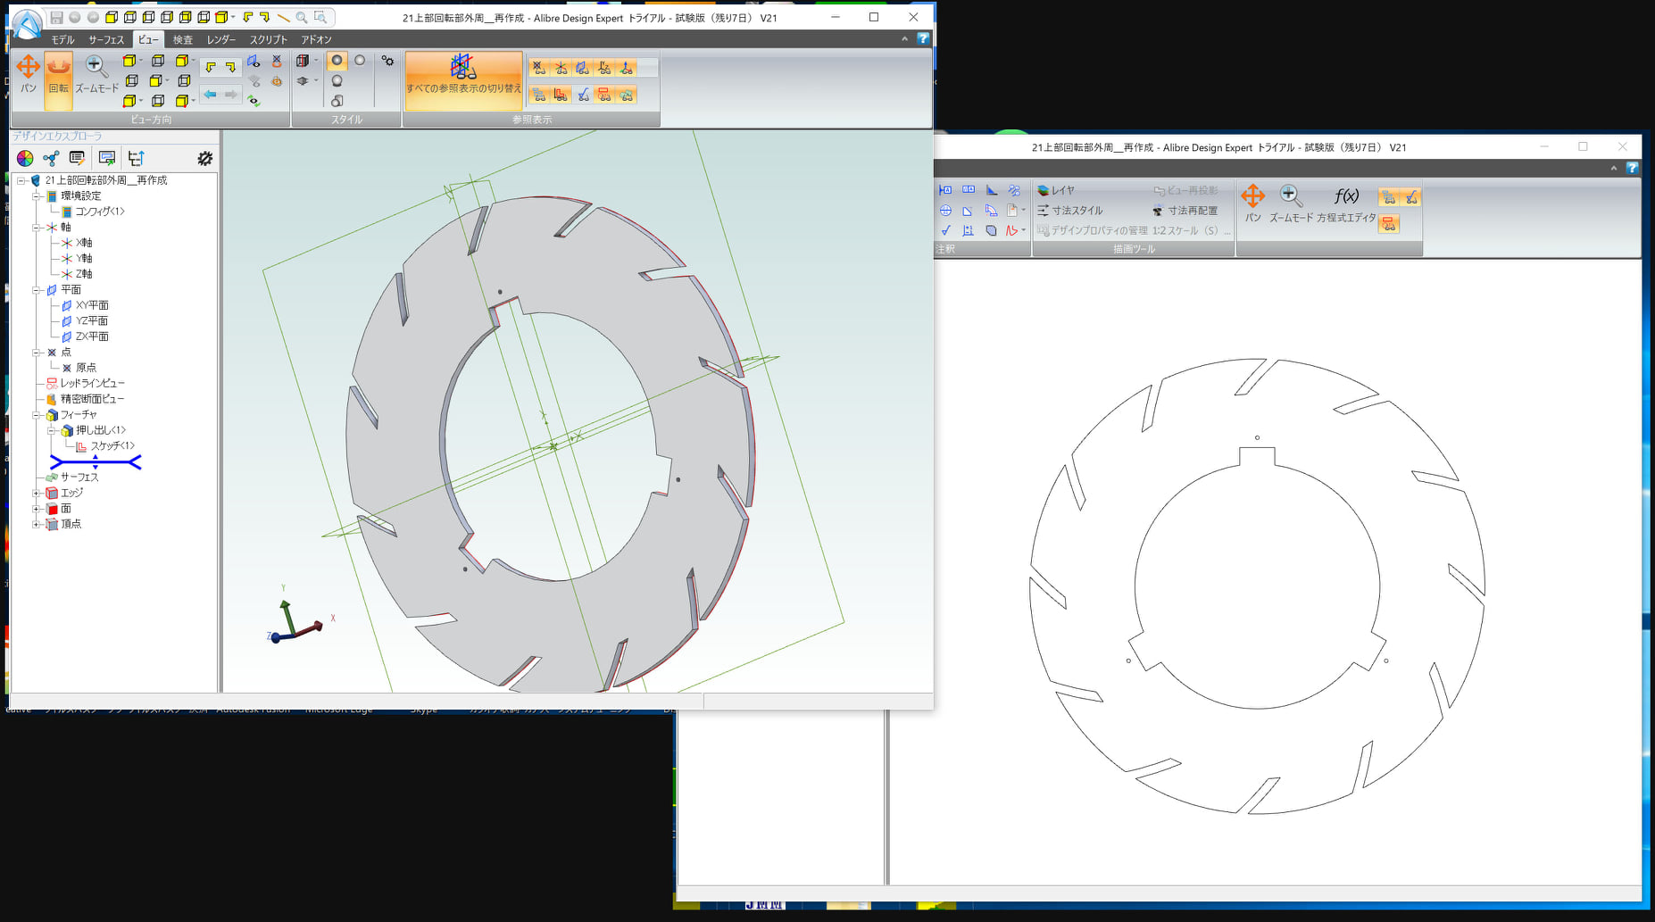Select the unshaded sphere display style icon
Image resolution: width=1655 pixels, height=922 pixels.
(x=360, y=61)
